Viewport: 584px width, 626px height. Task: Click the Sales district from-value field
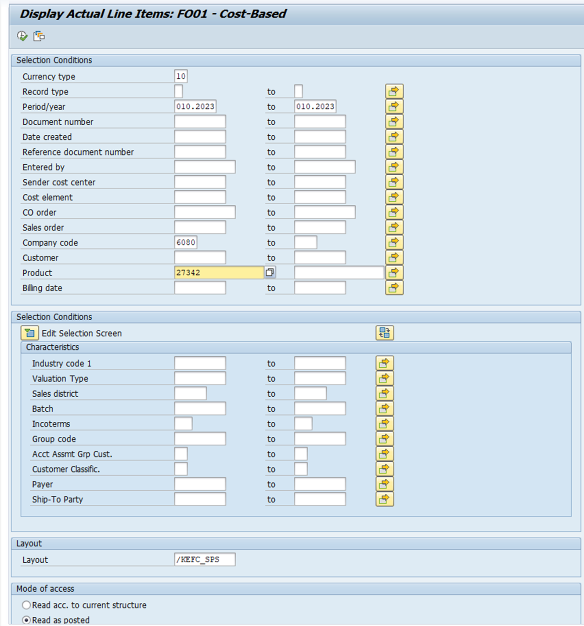coord(190,394)
